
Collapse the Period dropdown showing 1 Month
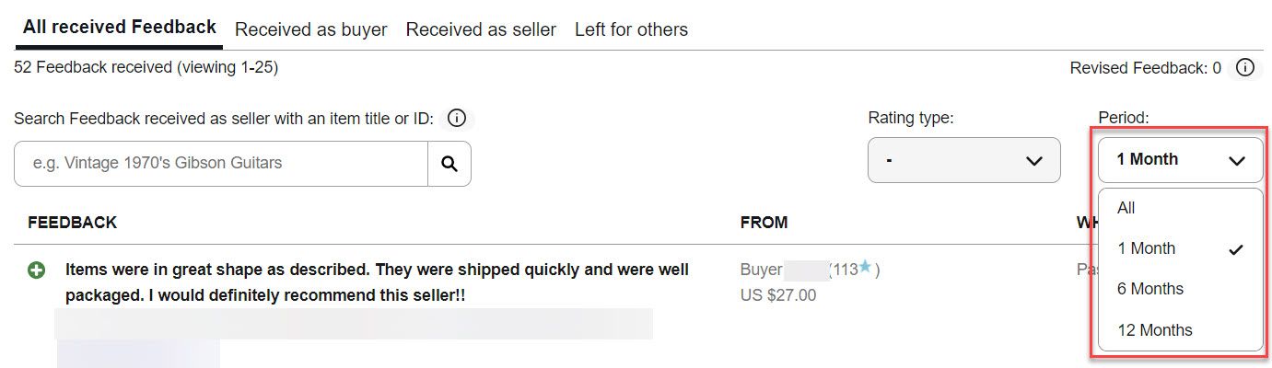tap(1181, 160)
